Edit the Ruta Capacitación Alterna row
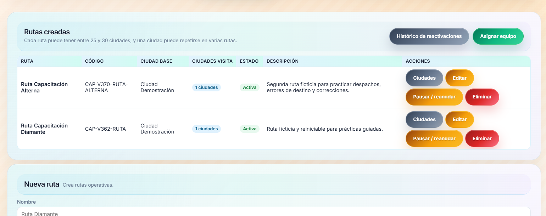 click(x=459, y=78)
